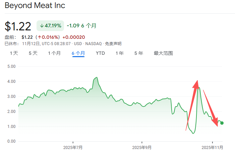Click the green endpoint dot on chart
Image resolution: width=235 pixels, height=157 pixels.
222,123
